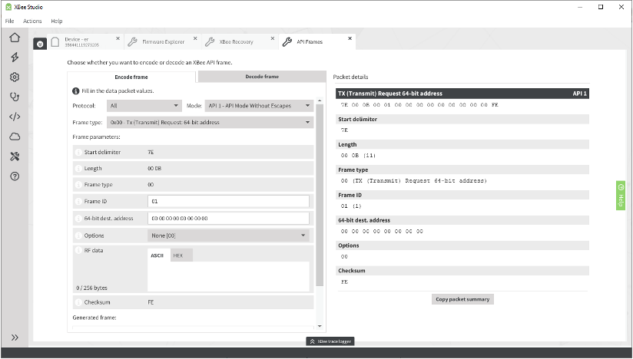Close the API Frames tab
Image resolution: width=633 pixels, height=359 pixels.
click(350, 38)
